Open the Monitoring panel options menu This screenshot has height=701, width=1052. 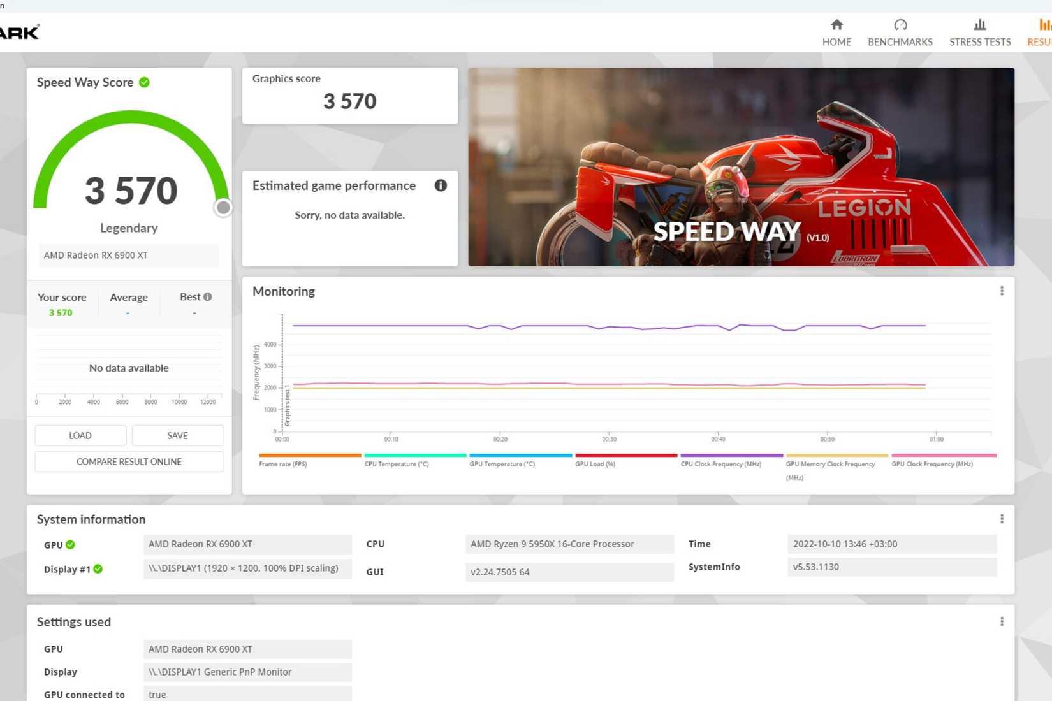[x=1002, y=291]
